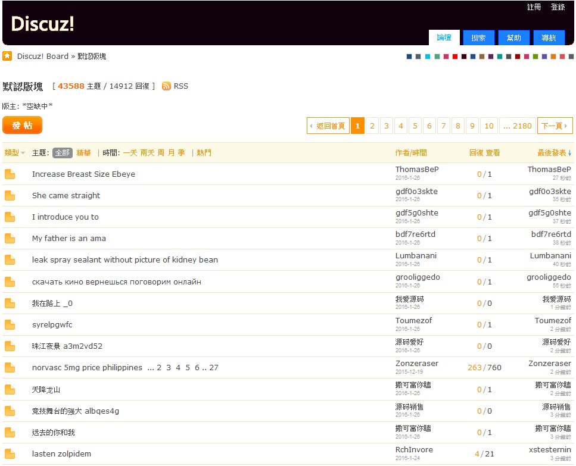Click the 回復 replies column header
Viewport: 576px width, 466px height.
(x=477, y=152)
